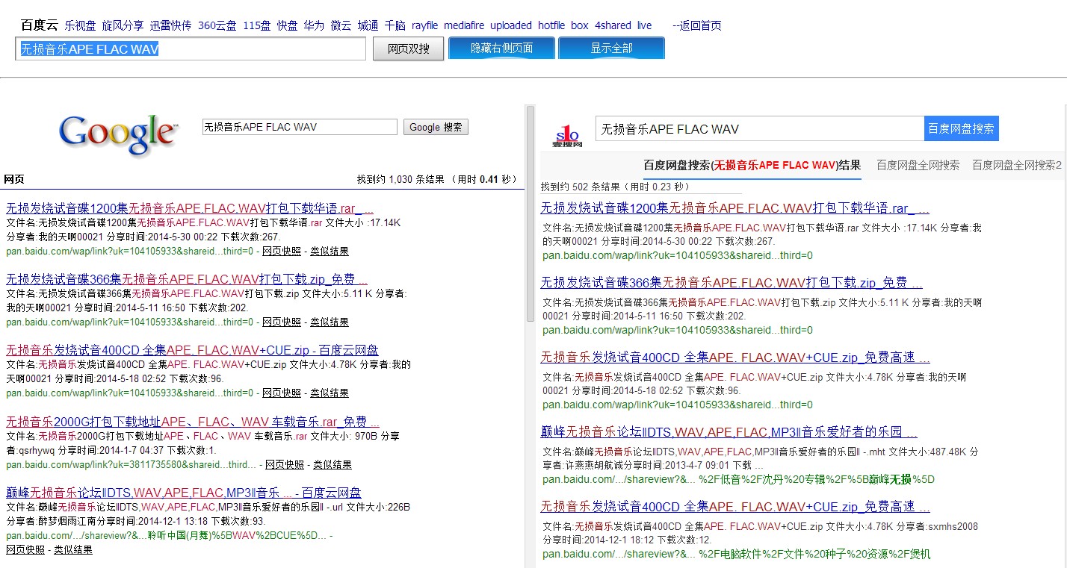The width and height of the screenshot is (1067, 568).
Task: Click the Google 搜索 button
Action: [x=436, y=127]
